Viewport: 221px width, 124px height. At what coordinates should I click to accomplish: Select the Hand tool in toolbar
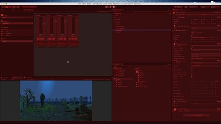click(3, 7)
